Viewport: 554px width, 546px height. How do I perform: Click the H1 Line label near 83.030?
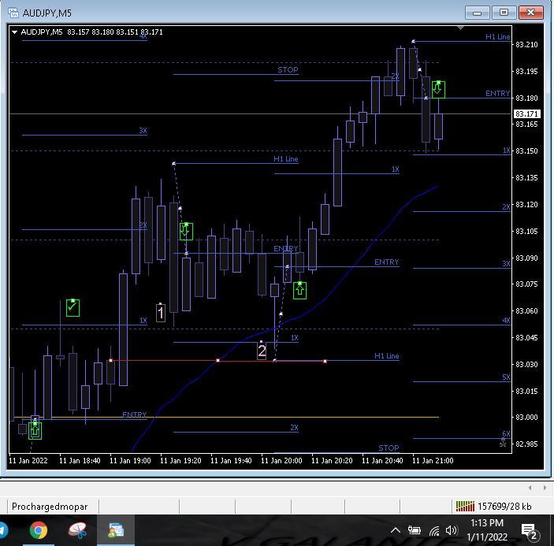386,356
